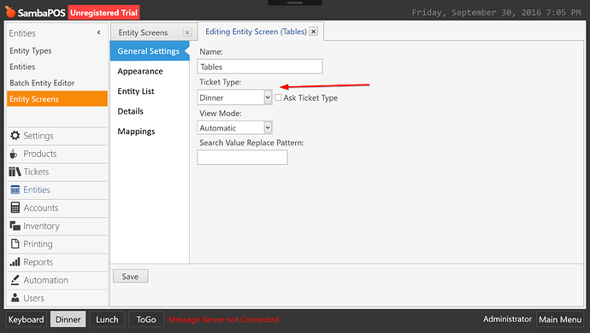Image resolution: width=590 pixels, height=333 pixels.
Task: Open Inventory via the stacked-boxes icon
Action: [15, 226]
